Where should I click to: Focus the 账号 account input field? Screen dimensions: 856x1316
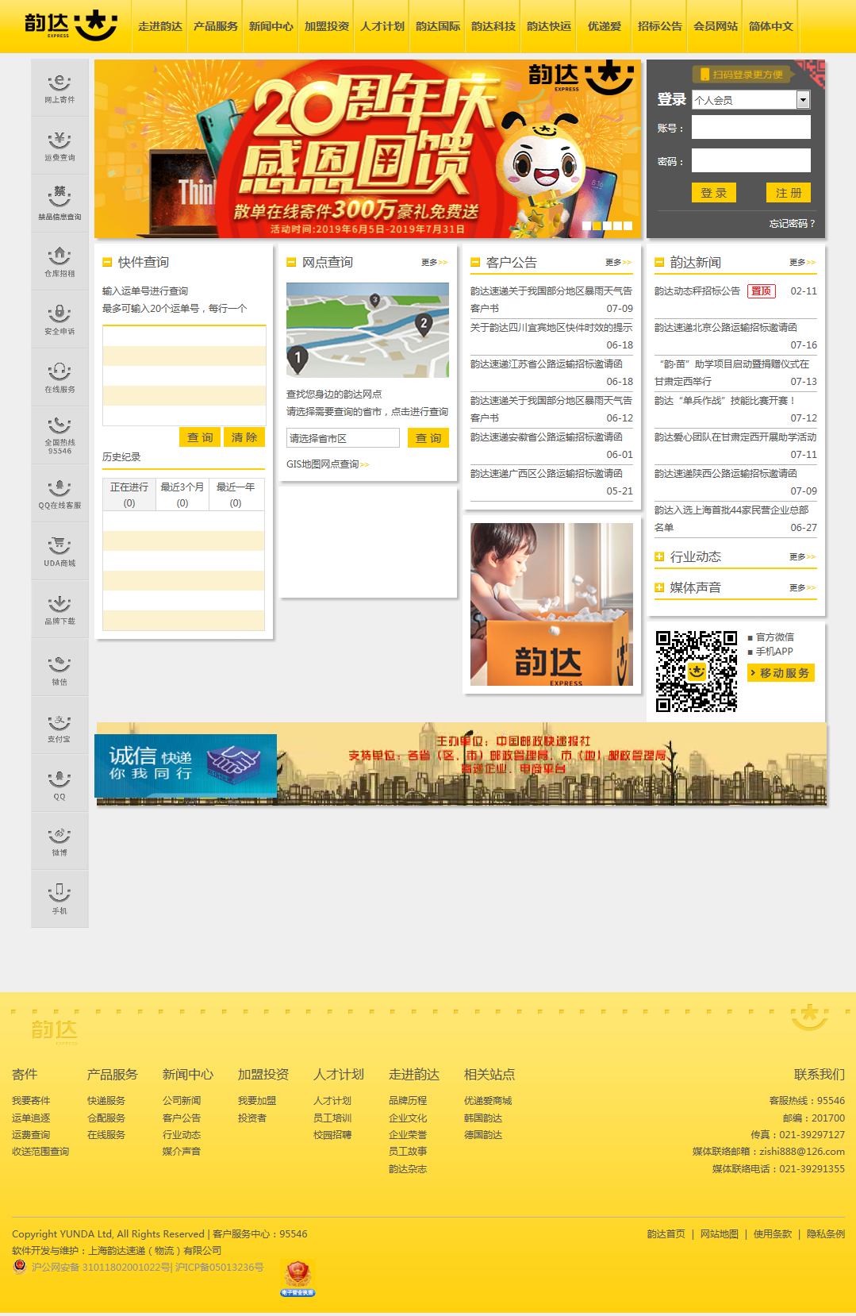tap(751, 128)
